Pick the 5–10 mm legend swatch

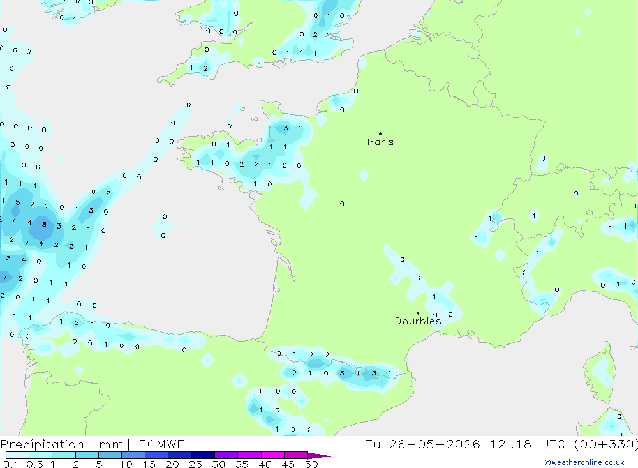tap(110, 455)
